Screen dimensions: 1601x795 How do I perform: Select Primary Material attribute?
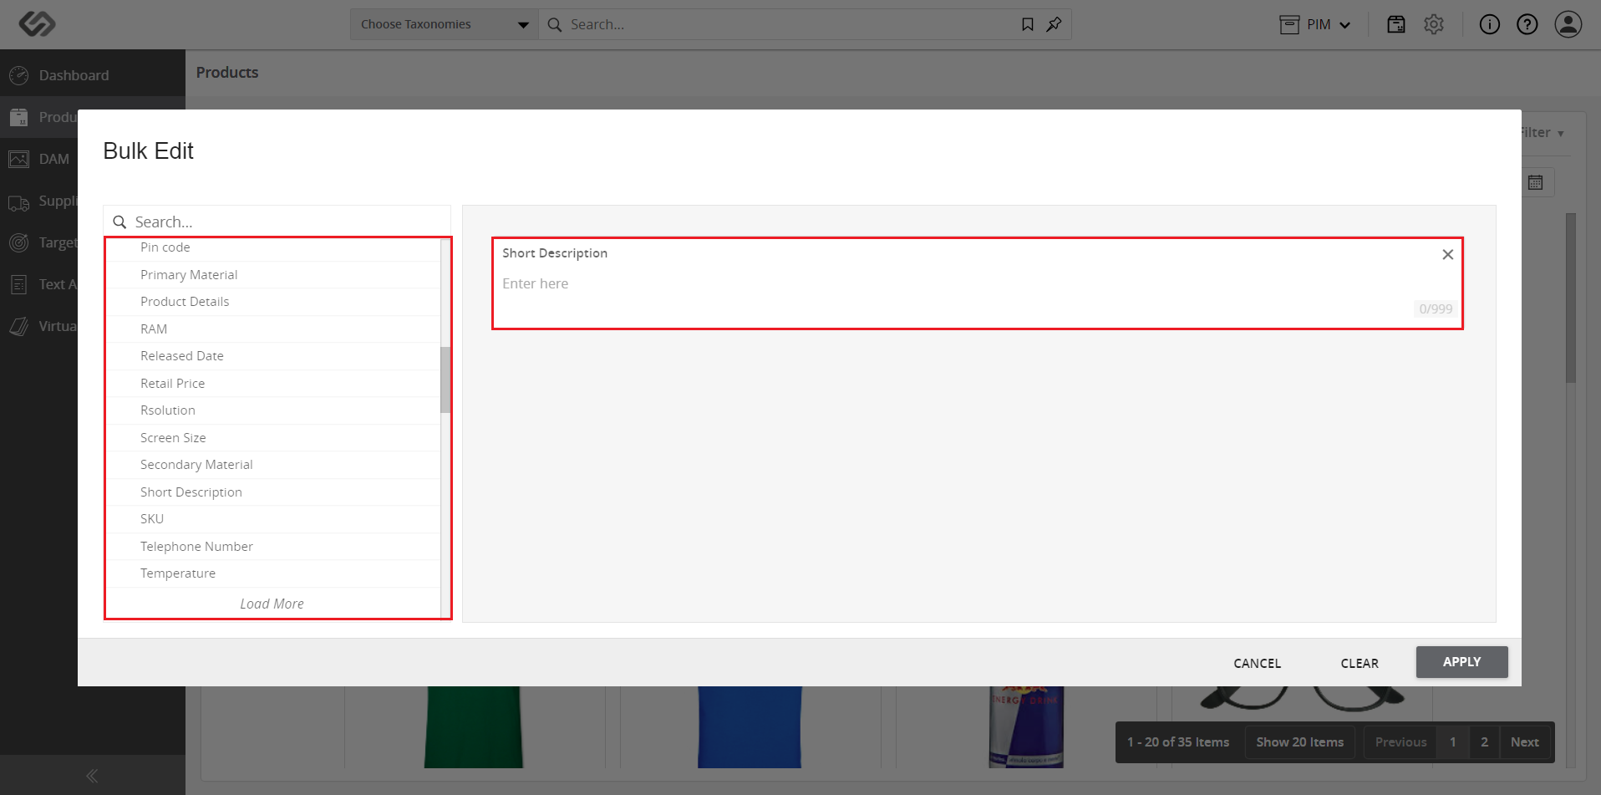point(273,275)
